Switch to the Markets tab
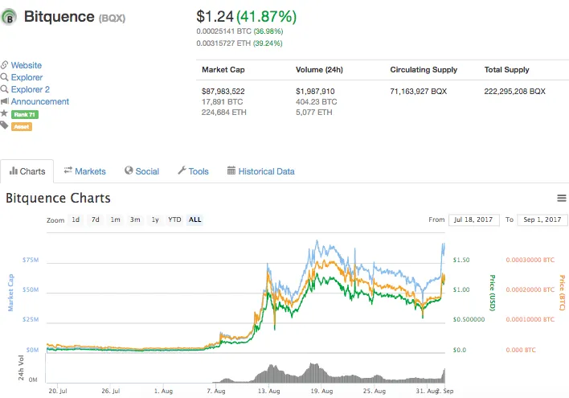Viewport: 569px width, 398px height. point(84,171)
